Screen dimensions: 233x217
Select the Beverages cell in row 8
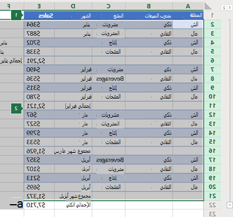pyautogui.click(x=108, y=79)
